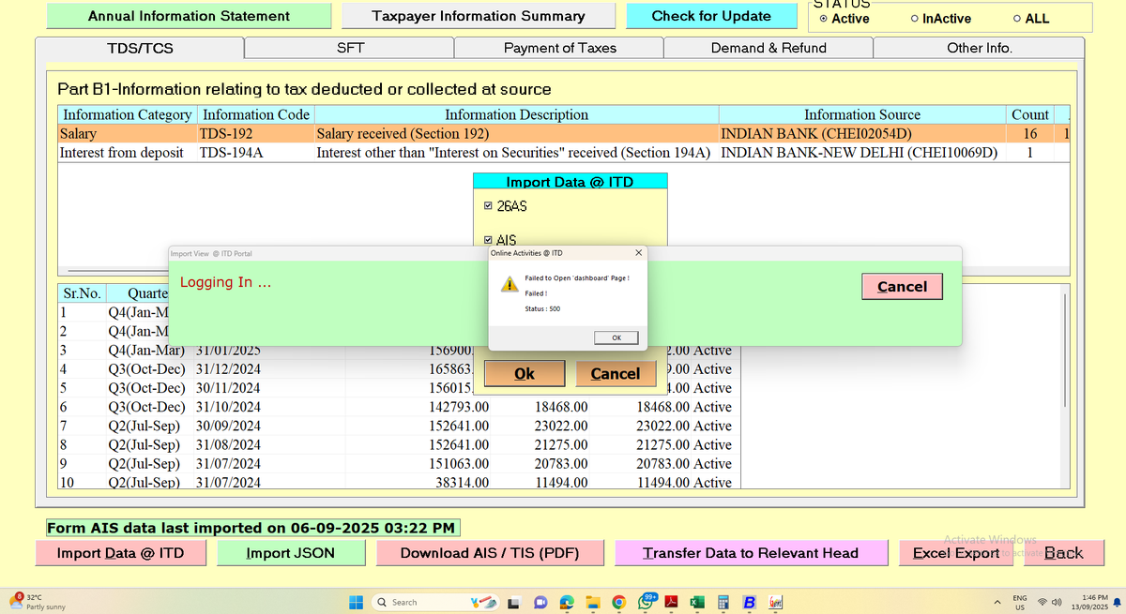Viewport: 1126px width, 614px height.
Task: Click Ok in the Import Data panel
Action: point(524,373)
